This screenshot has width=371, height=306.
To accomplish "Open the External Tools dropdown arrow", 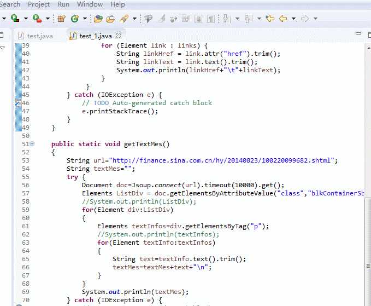I will (48, 19).
